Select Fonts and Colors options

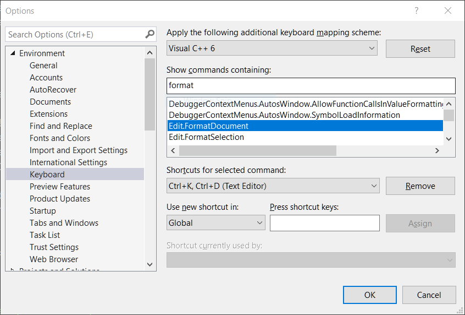(x=60, y=138)
